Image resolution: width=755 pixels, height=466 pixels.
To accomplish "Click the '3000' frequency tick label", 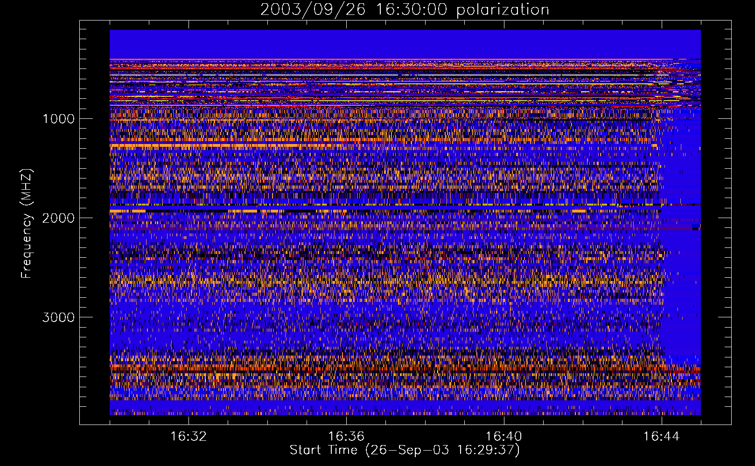I will tap(58, 317).
